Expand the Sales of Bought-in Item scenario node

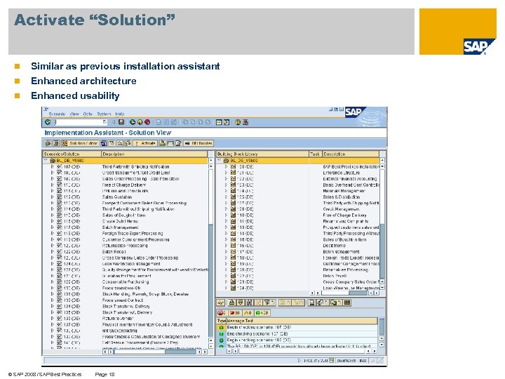(53, 215)
